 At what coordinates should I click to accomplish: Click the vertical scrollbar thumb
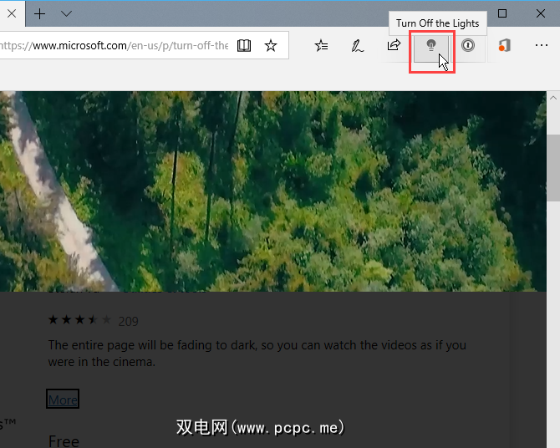click(x=553, y=168)
